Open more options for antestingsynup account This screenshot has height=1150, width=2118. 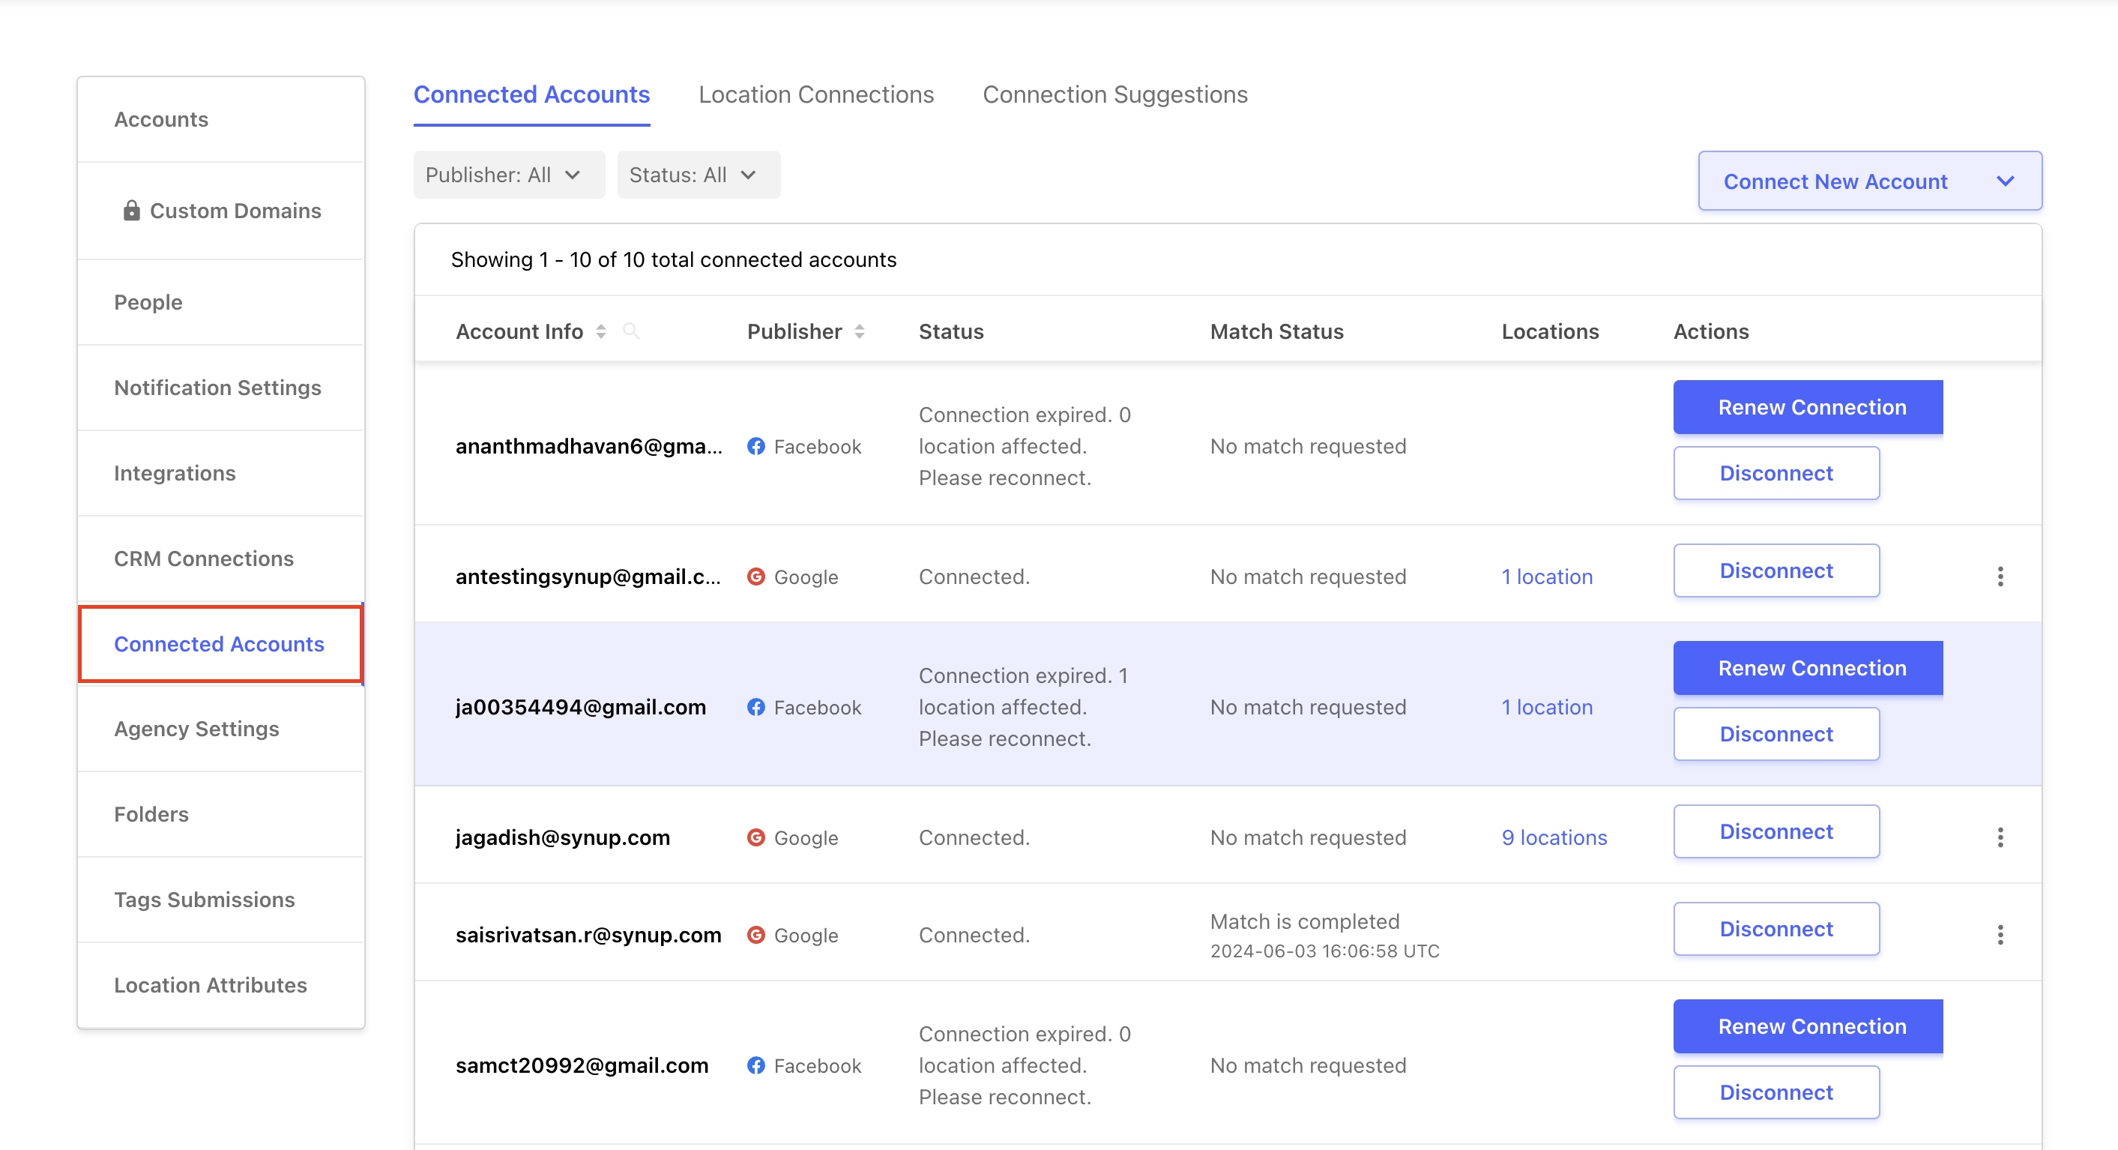coord(2000,576)
